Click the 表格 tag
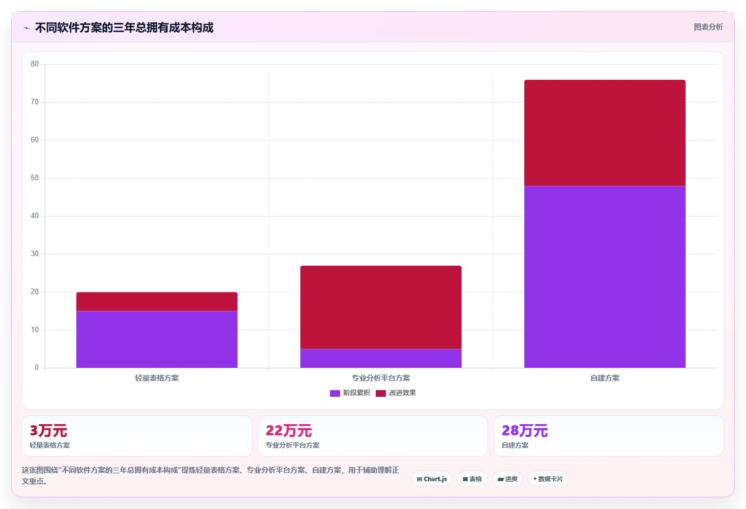This screenshot has width=746, height=509. point(472,479)
